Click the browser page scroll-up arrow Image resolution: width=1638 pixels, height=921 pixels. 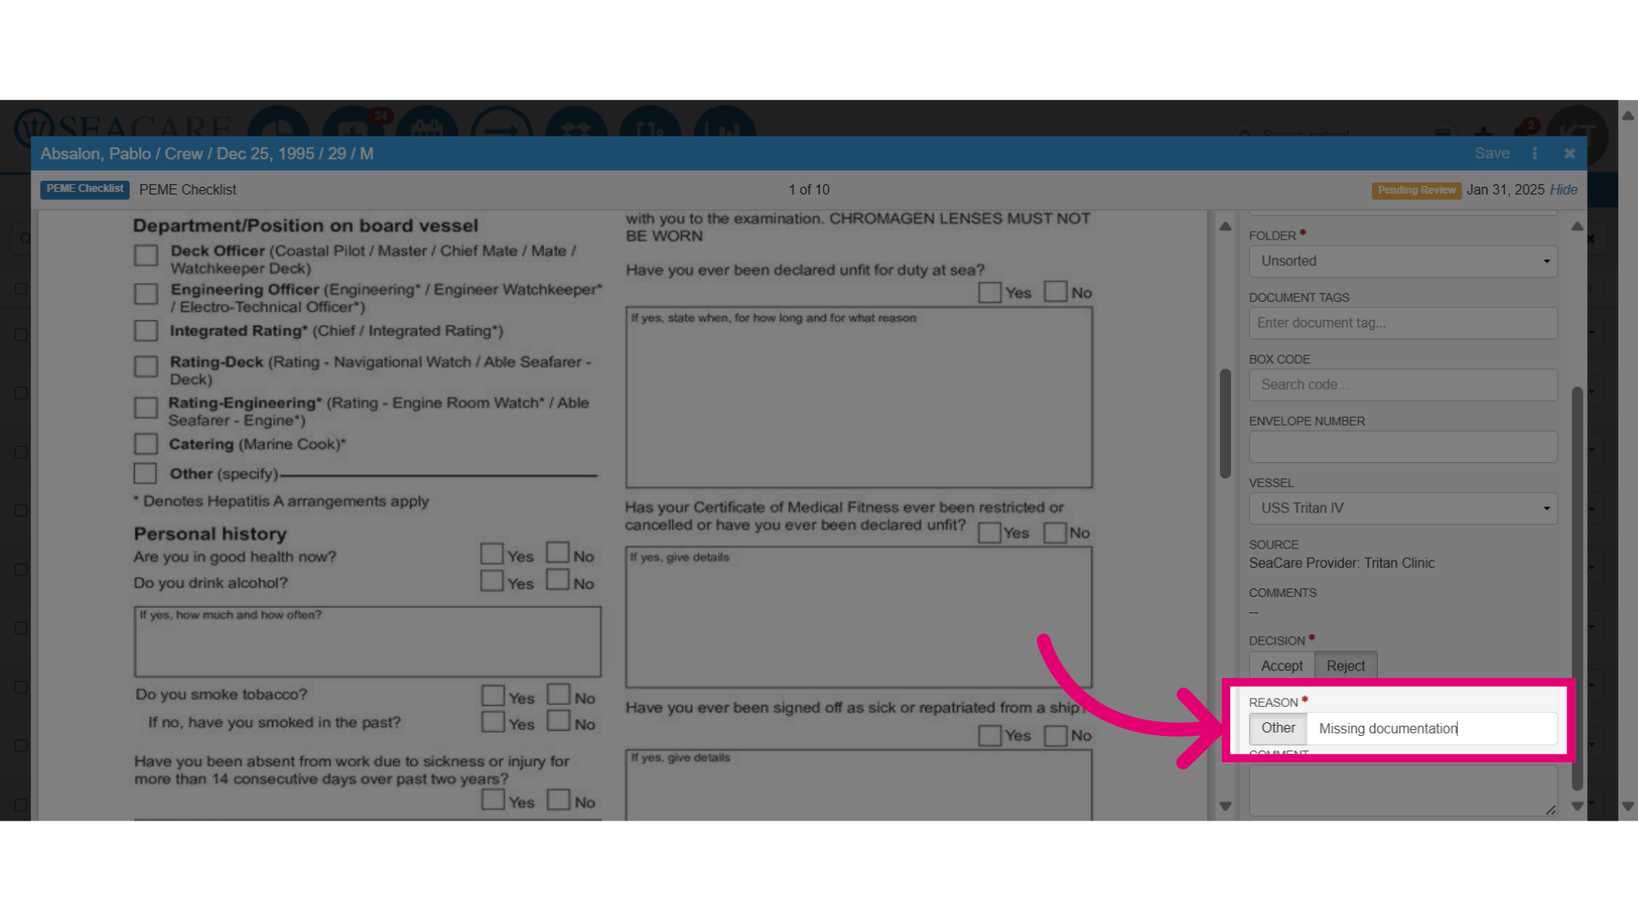coord(1628,115)
